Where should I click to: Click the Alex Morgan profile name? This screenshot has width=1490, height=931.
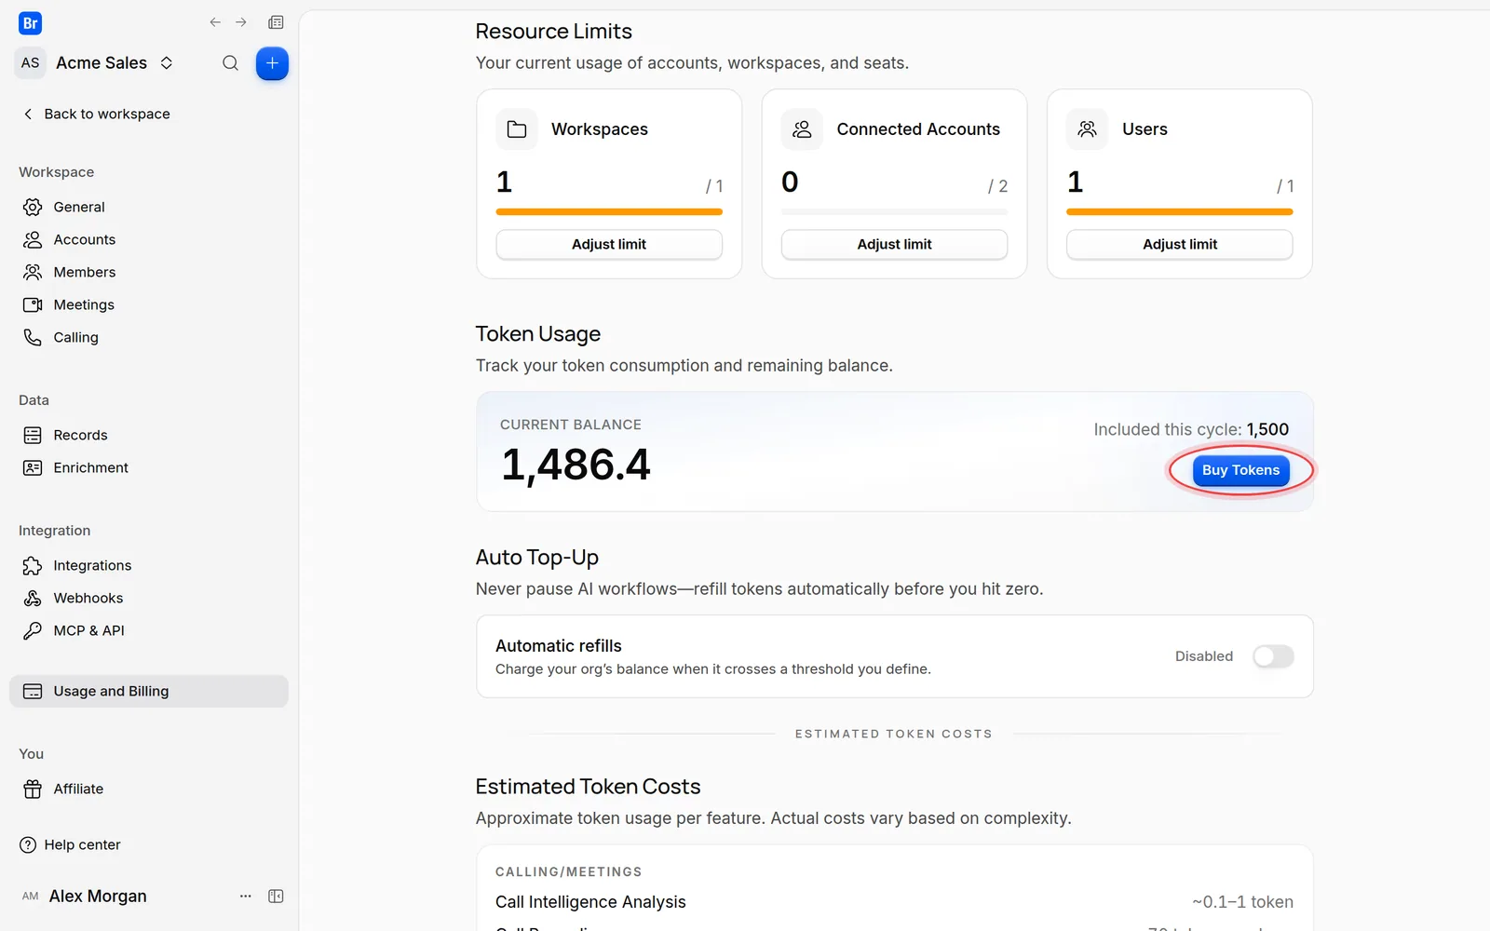coord(98,896)
